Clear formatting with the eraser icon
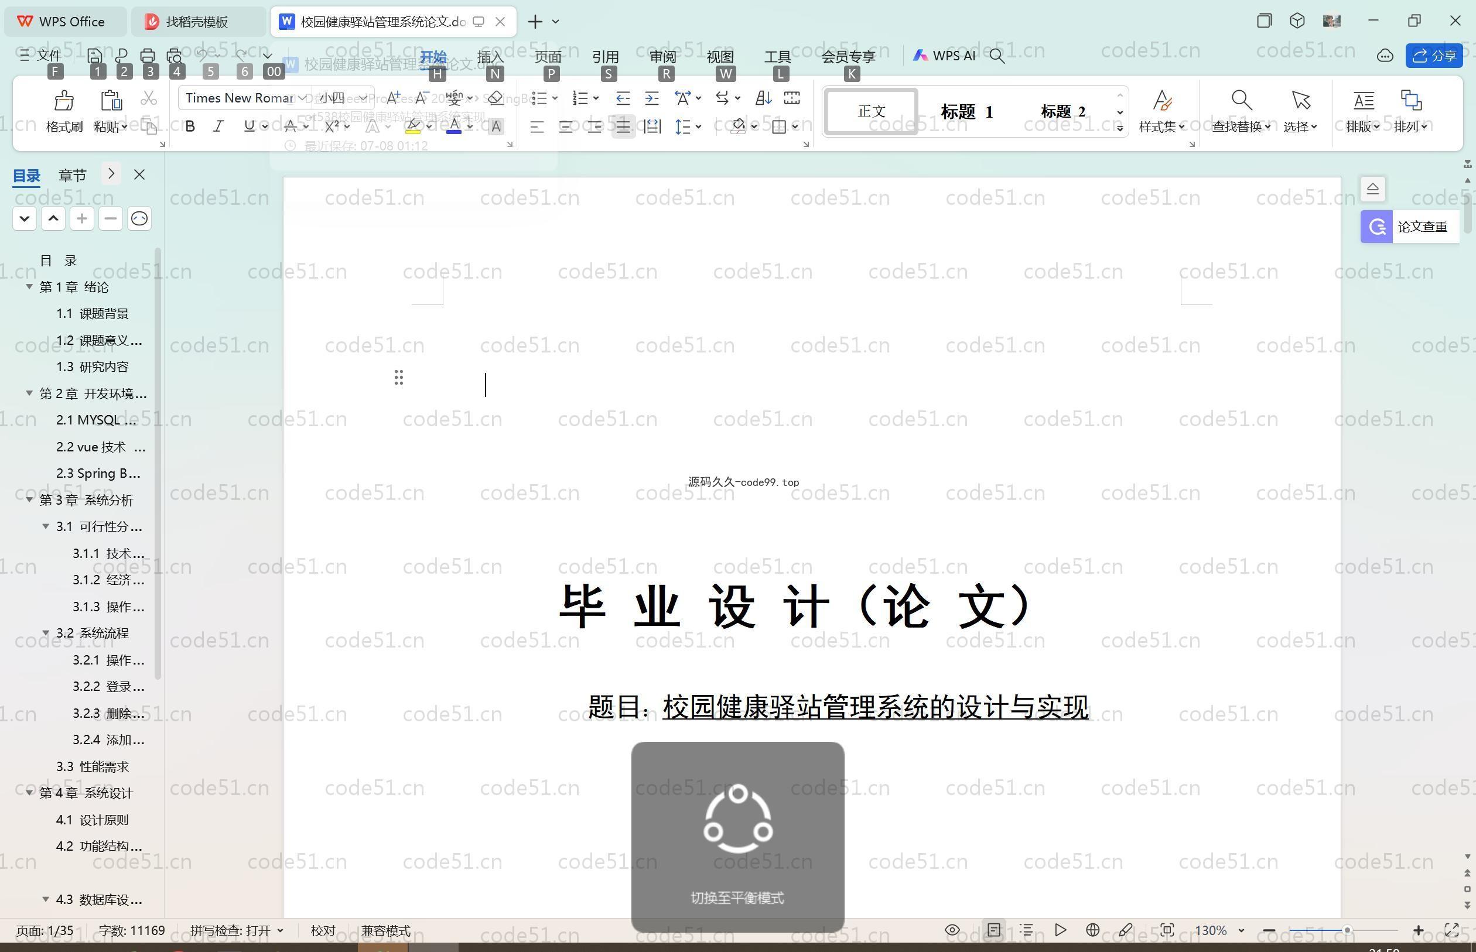This screenshot has height=952, width=1476. pos(495,98)
